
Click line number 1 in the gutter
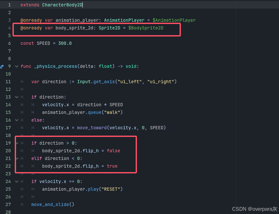(9, 5)
